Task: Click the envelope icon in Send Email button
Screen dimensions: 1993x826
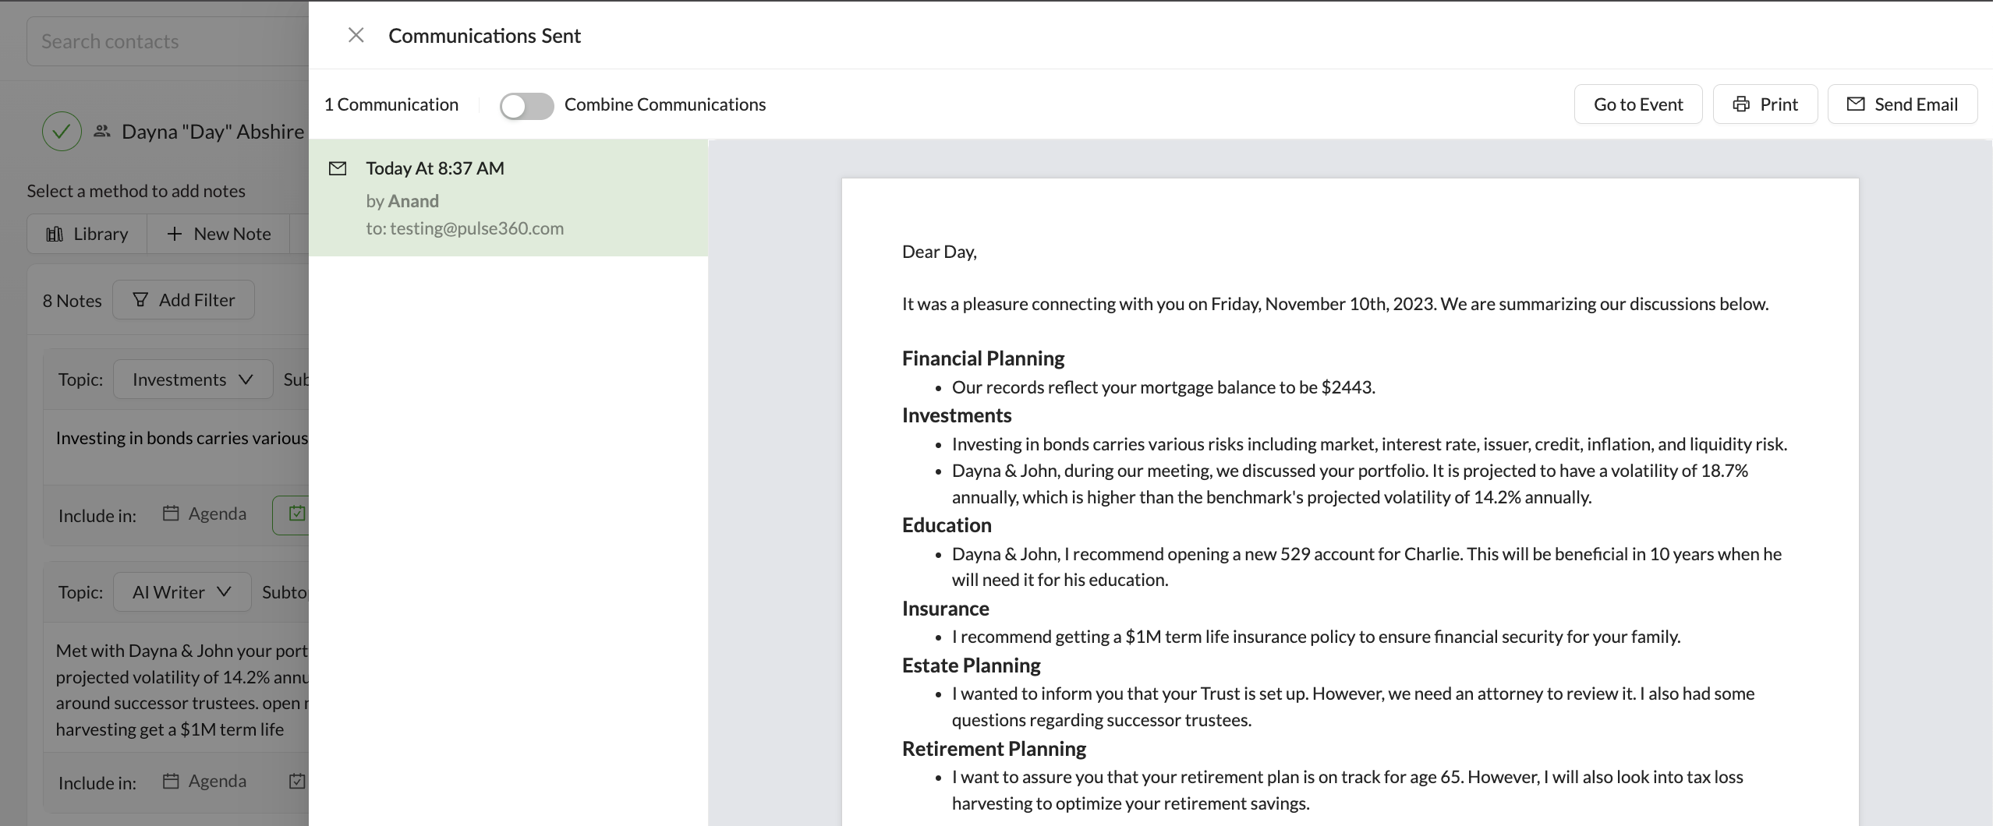Action: click(1856, 104)
